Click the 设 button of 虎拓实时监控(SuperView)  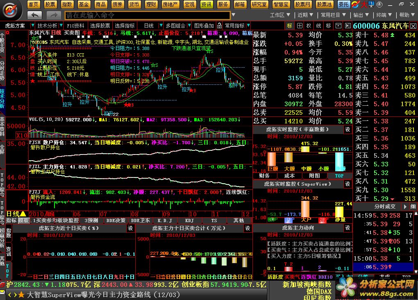[x=348, y=184]
